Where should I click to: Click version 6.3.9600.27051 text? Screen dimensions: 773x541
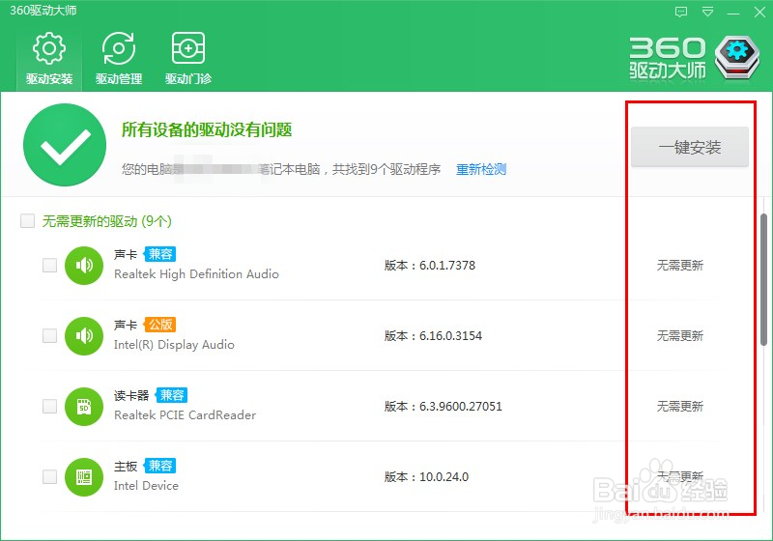point(444,406)
